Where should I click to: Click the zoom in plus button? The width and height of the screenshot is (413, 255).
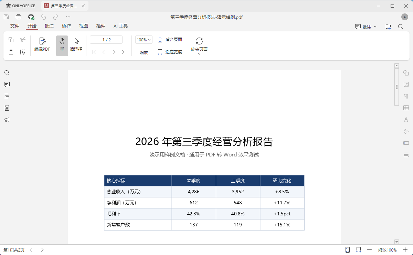tap(405, 250)
